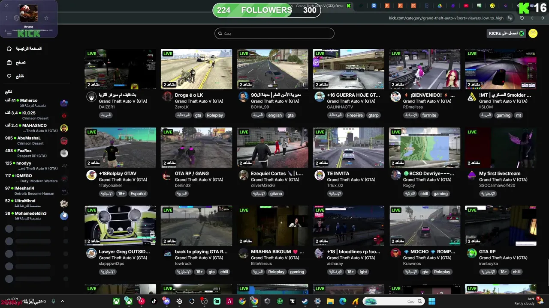The height and width of the screenshot is (308, 549).
Task: Open iQMEGO channel in sidebar
Action: tap(36, 178)
